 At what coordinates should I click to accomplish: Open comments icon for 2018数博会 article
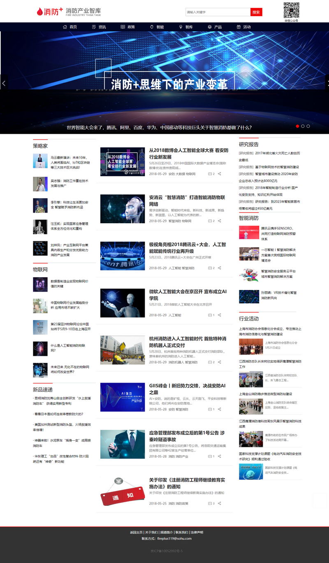210,174
